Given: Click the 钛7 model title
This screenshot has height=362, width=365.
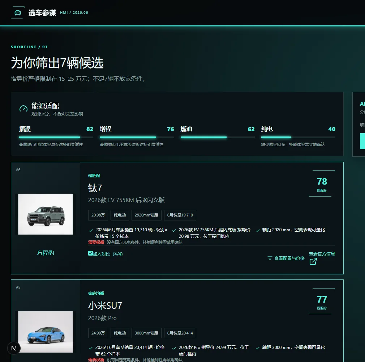Looking at the screenshot, I should coord(95,188).
